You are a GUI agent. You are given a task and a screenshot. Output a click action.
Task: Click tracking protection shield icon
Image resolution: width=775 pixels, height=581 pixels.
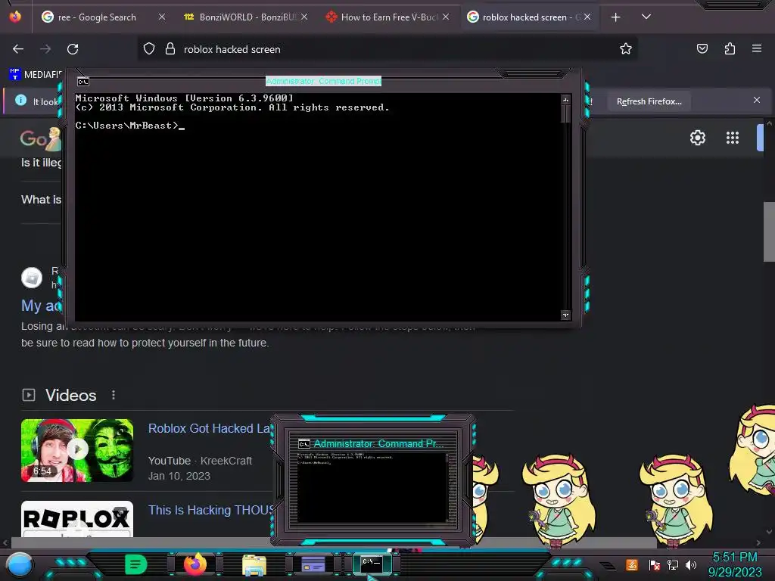[x=149, y=48]
